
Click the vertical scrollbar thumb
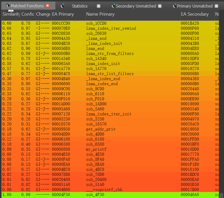tap(221, 195)
